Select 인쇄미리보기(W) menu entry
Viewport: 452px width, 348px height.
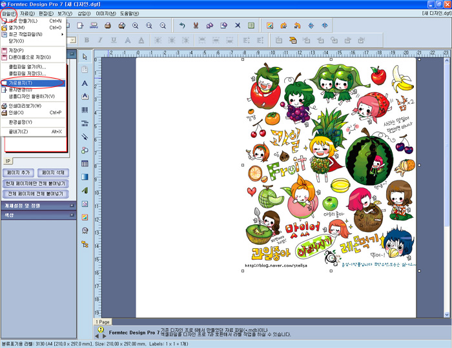point(33,106)
